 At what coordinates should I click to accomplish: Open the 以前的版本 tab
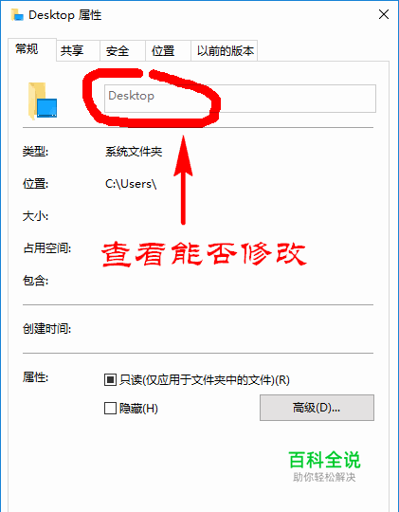(x=225, y=50)
